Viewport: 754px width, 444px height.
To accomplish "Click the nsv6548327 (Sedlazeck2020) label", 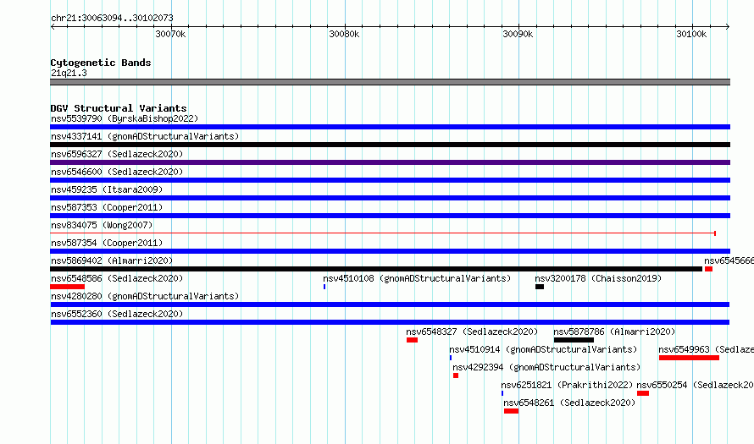I will [472, 332].
